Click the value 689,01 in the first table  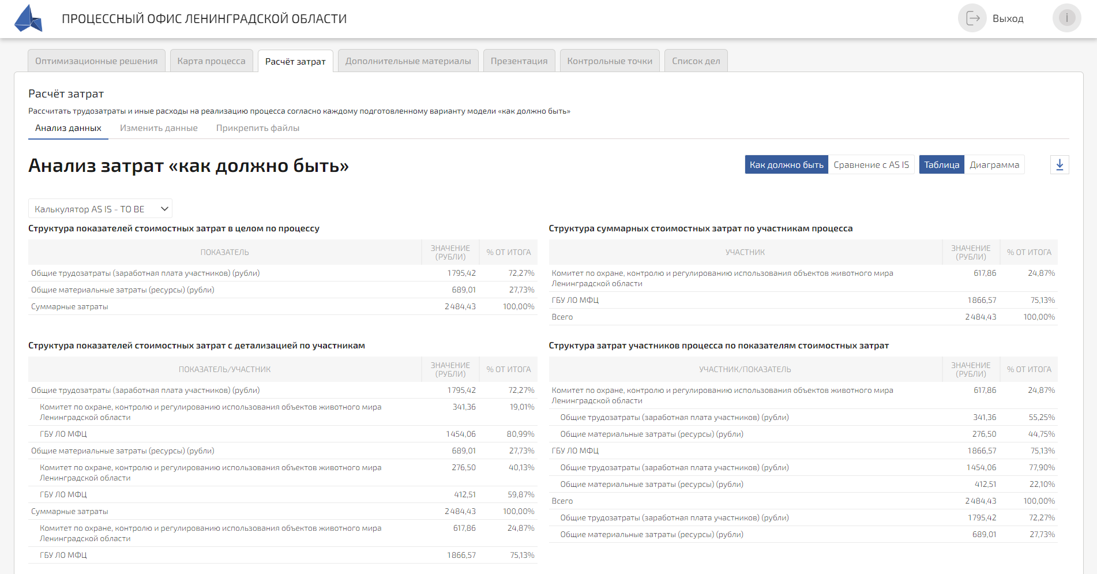464,290
